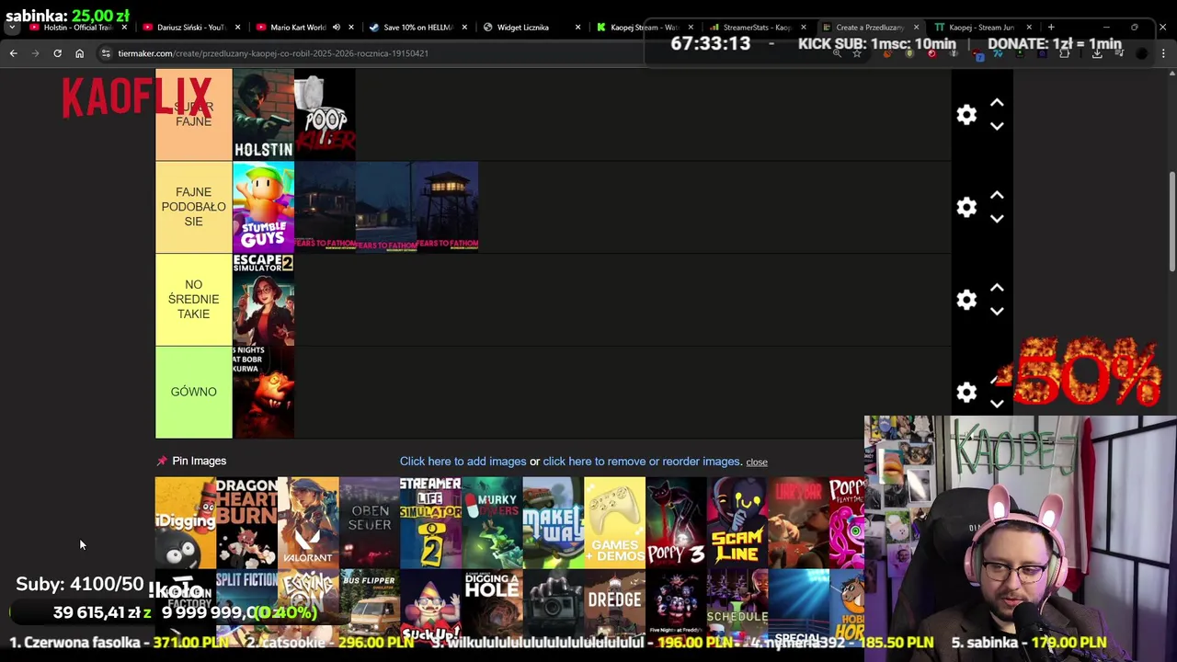Close the Holstin - Official Trailer tab
The height and width of the screenshot is (662, 1177).
(x=124, y=28)
